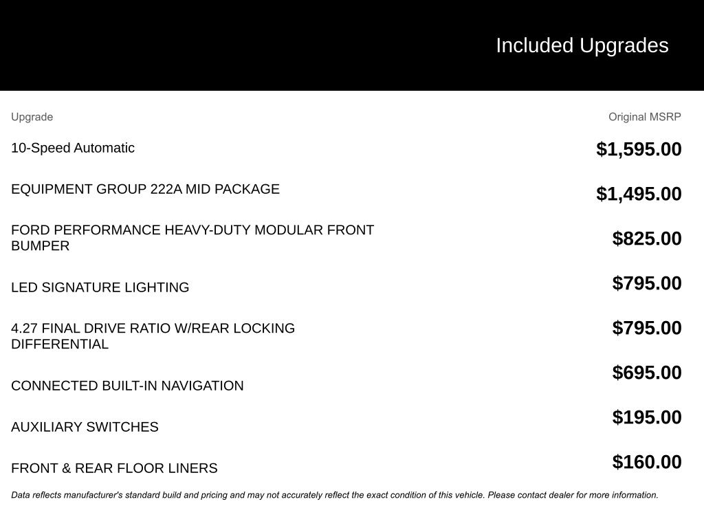
Task: Click the $825.00 price
Action: (x=647, y=239)
